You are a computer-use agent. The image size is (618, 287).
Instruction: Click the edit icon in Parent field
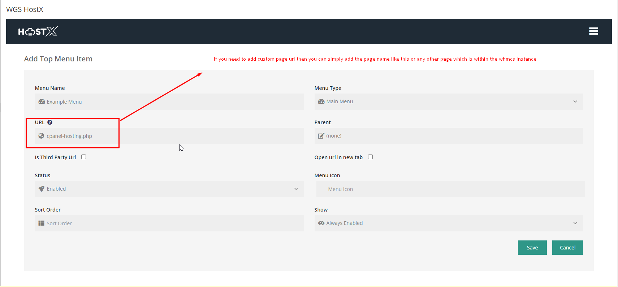[x=321, y=136]
